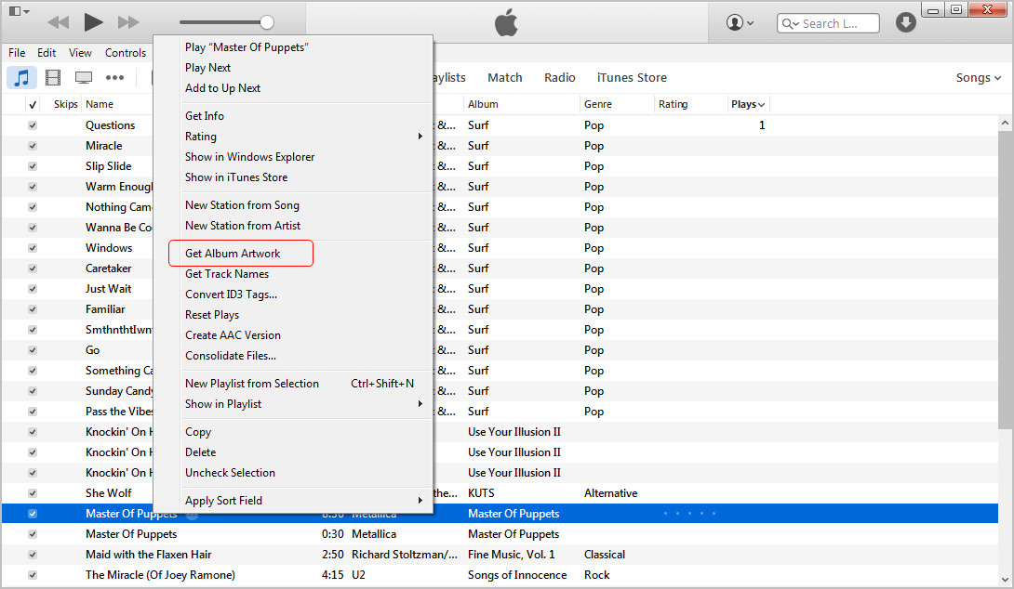
Task: Choose Reset Plays
Action: click(x=212, y=315)
